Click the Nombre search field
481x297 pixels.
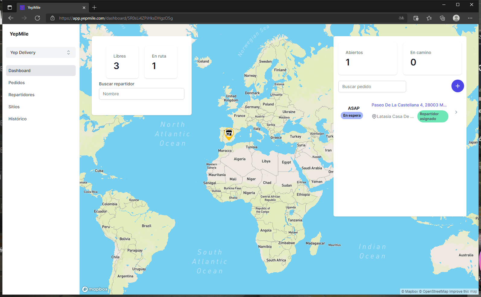(x=142, y=94)
